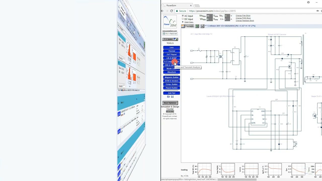Open BOM & Vendors

(x=171, y=81)
